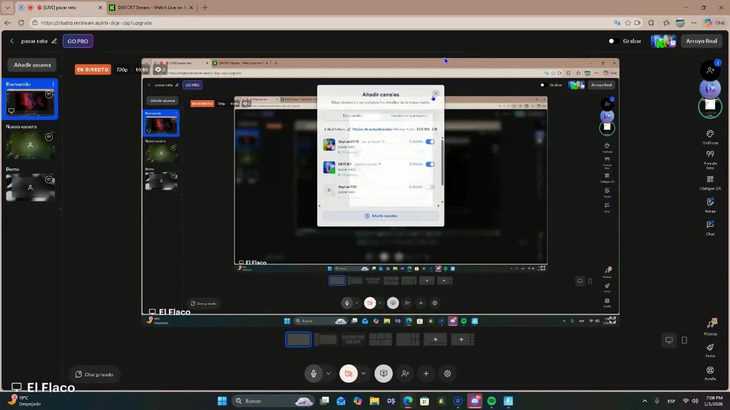Switch to the DAYCR7 Stream browser tab

[151, 7]
